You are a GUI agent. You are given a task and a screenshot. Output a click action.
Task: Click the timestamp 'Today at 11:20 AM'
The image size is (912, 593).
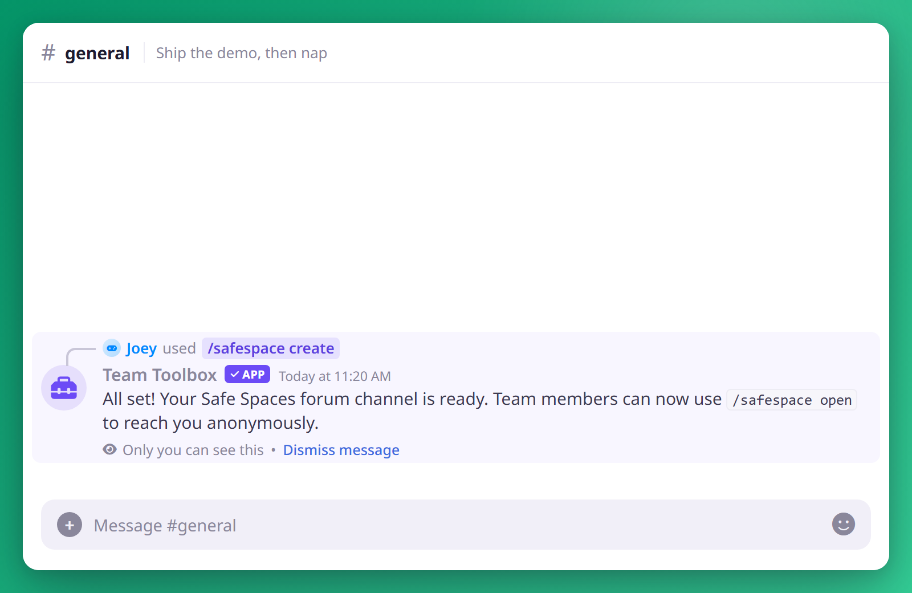(x=335, y=376)
